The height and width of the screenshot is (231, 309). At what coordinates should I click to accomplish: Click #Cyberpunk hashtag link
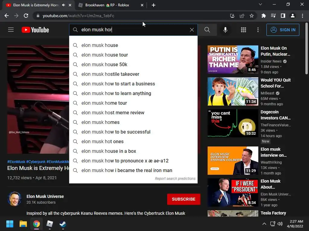pyautogui.click(x=36, y=162)
